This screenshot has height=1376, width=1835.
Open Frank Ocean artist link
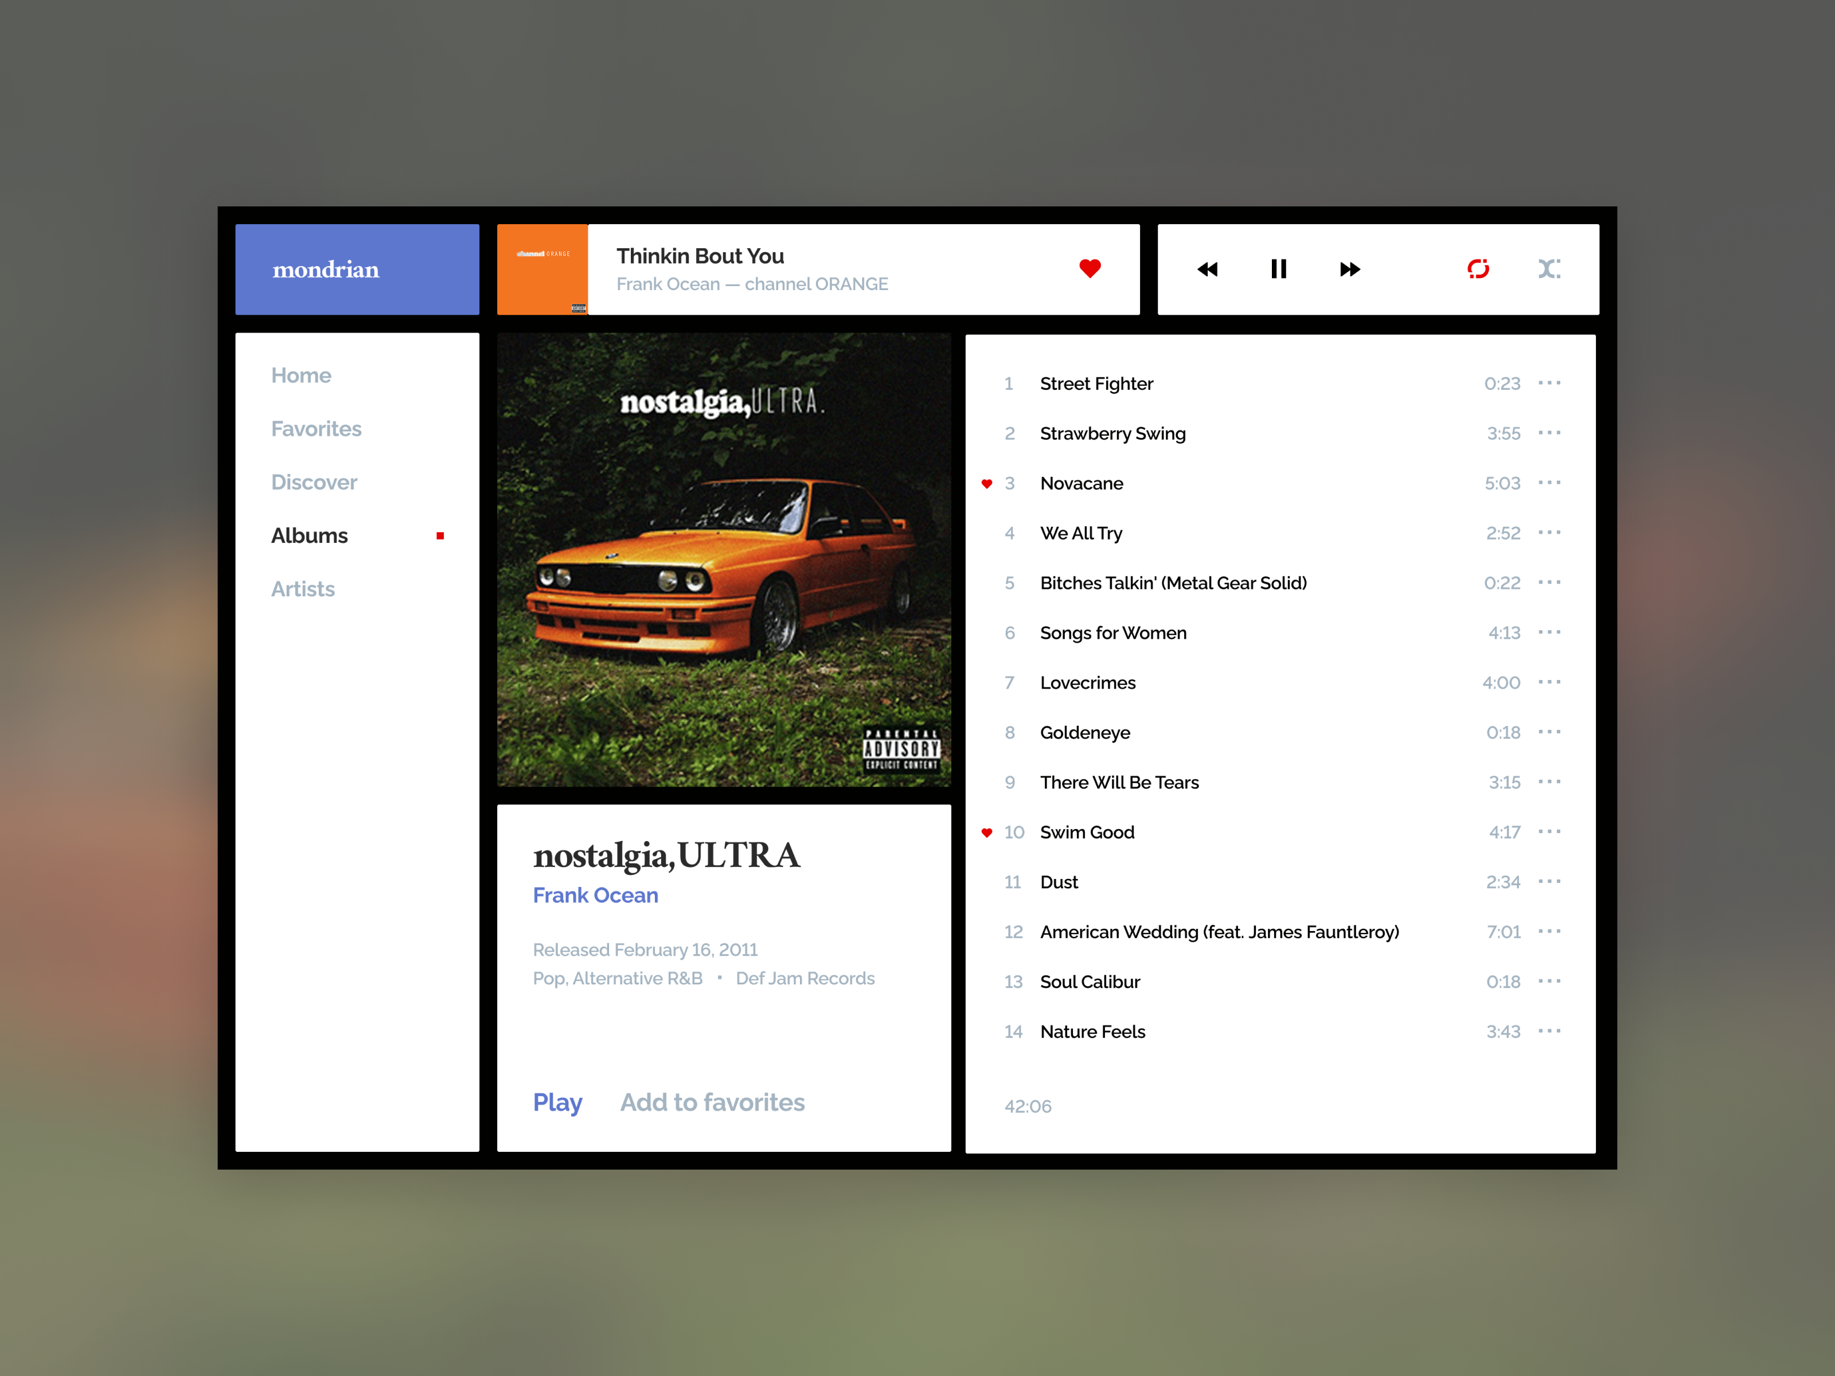click(596, 896)
